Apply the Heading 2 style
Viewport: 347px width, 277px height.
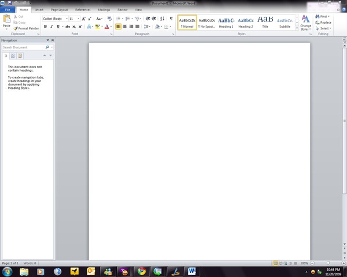[246, 23]
